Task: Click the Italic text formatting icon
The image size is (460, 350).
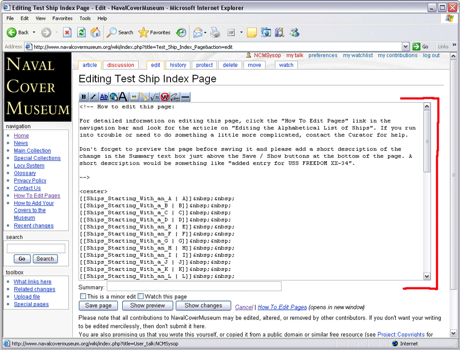Action: point(93,97)
